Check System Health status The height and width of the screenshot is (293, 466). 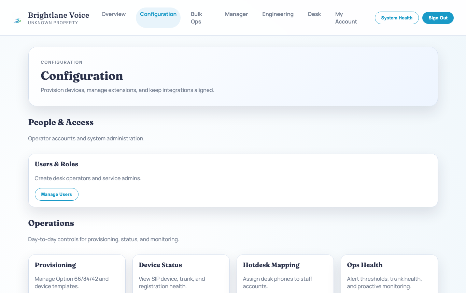[397, 18]
